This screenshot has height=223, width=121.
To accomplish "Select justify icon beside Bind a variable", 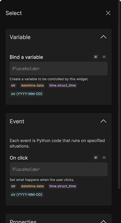I will [104, 57].
